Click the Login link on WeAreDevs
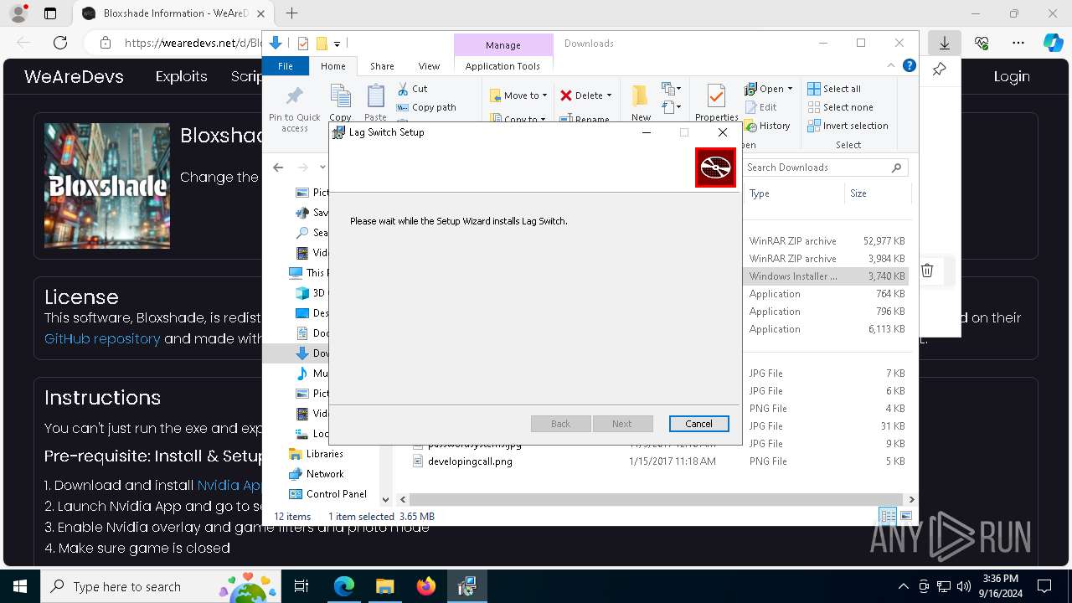Image resolution: width=1072 pixels, height=603 pixels. point(1012,76)
